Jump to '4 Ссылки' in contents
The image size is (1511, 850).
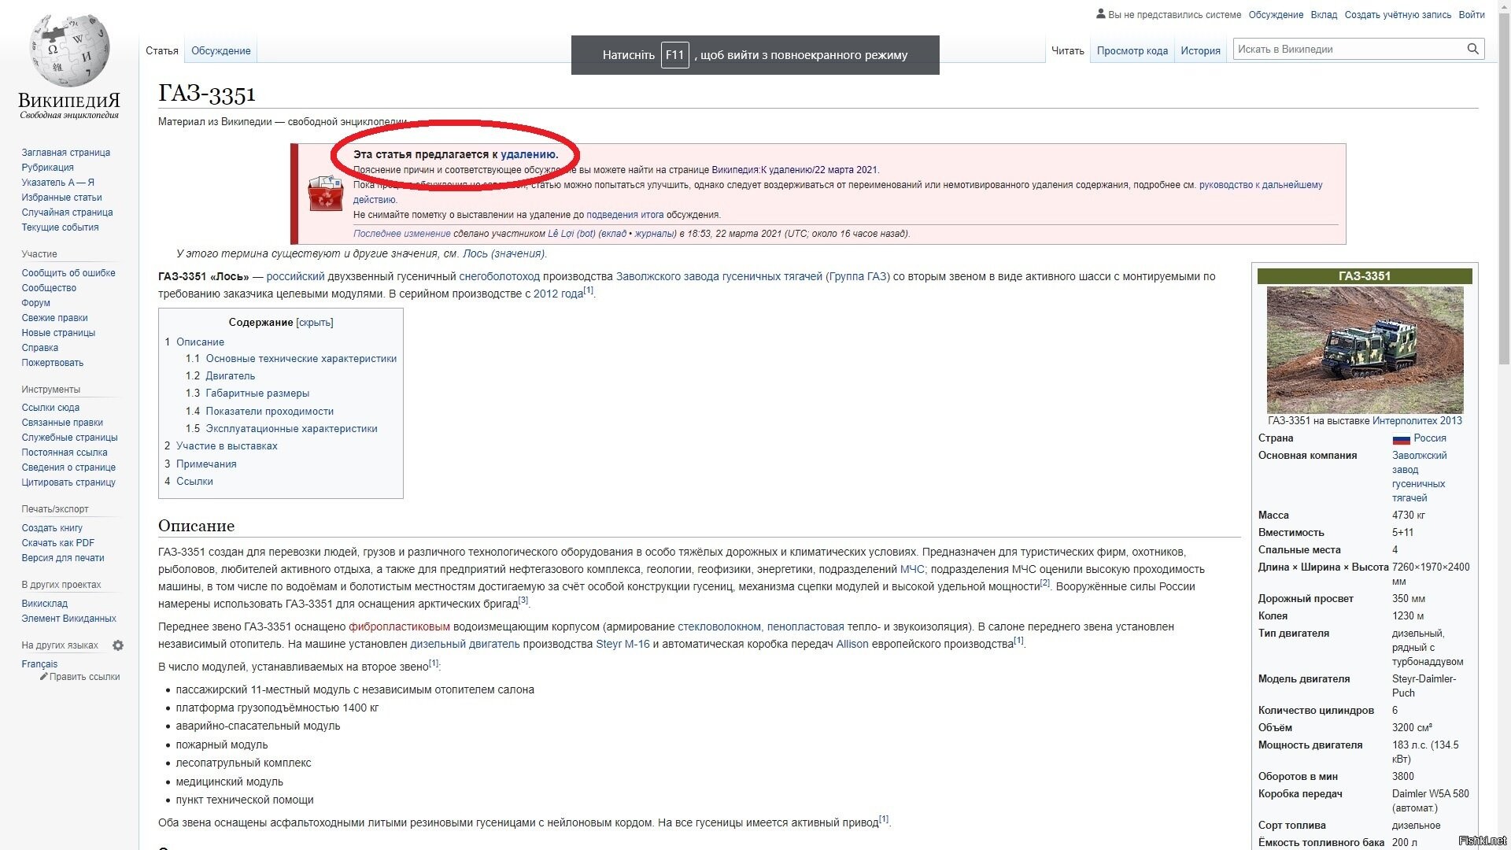[x=189, y=482]
